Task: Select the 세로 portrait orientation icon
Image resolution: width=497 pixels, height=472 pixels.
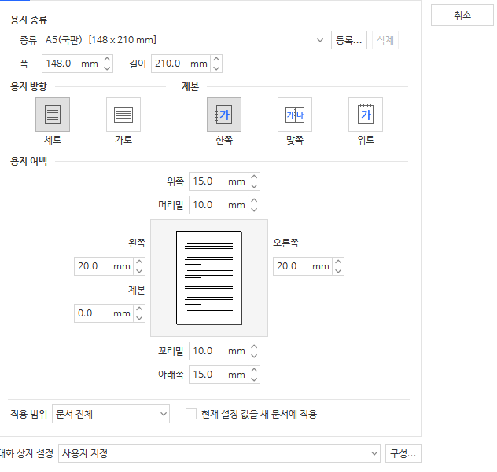Action: coord(53,115)
